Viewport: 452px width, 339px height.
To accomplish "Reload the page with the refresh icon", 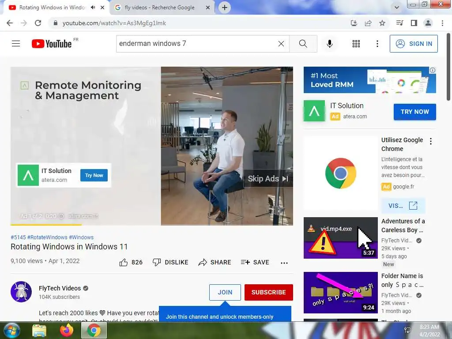I will point(38,23).
